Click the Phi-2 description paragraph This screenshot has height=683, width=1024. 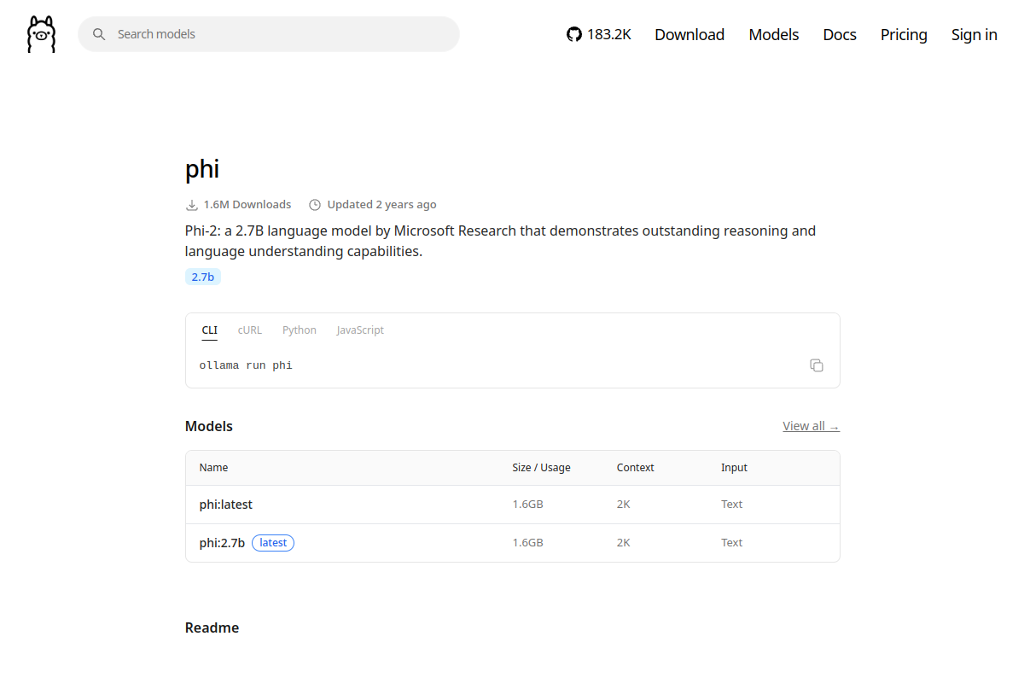[501, 241]
